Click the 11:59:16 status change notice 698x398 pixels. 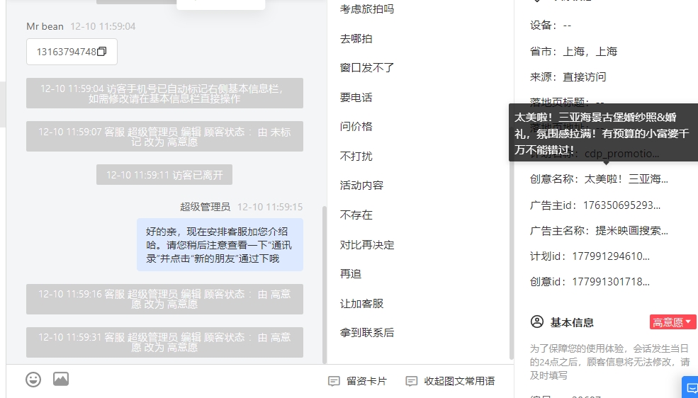[164, 300]
